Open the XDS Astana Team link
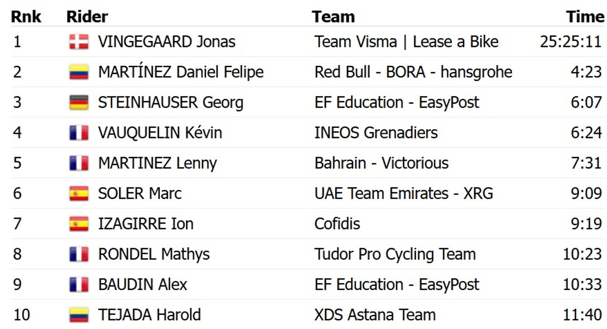 [x=375, y=314]
